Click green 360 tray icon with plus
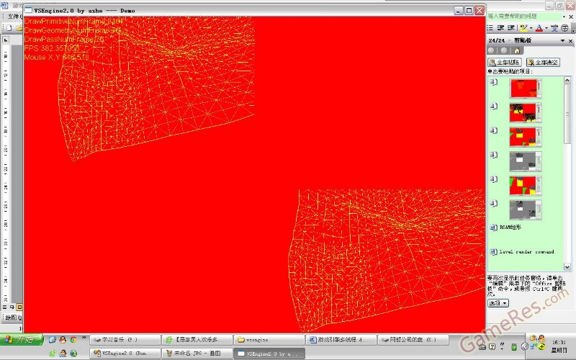Viewport: 576px width, 360px height. pyautogui.click(x=541, y=346)
